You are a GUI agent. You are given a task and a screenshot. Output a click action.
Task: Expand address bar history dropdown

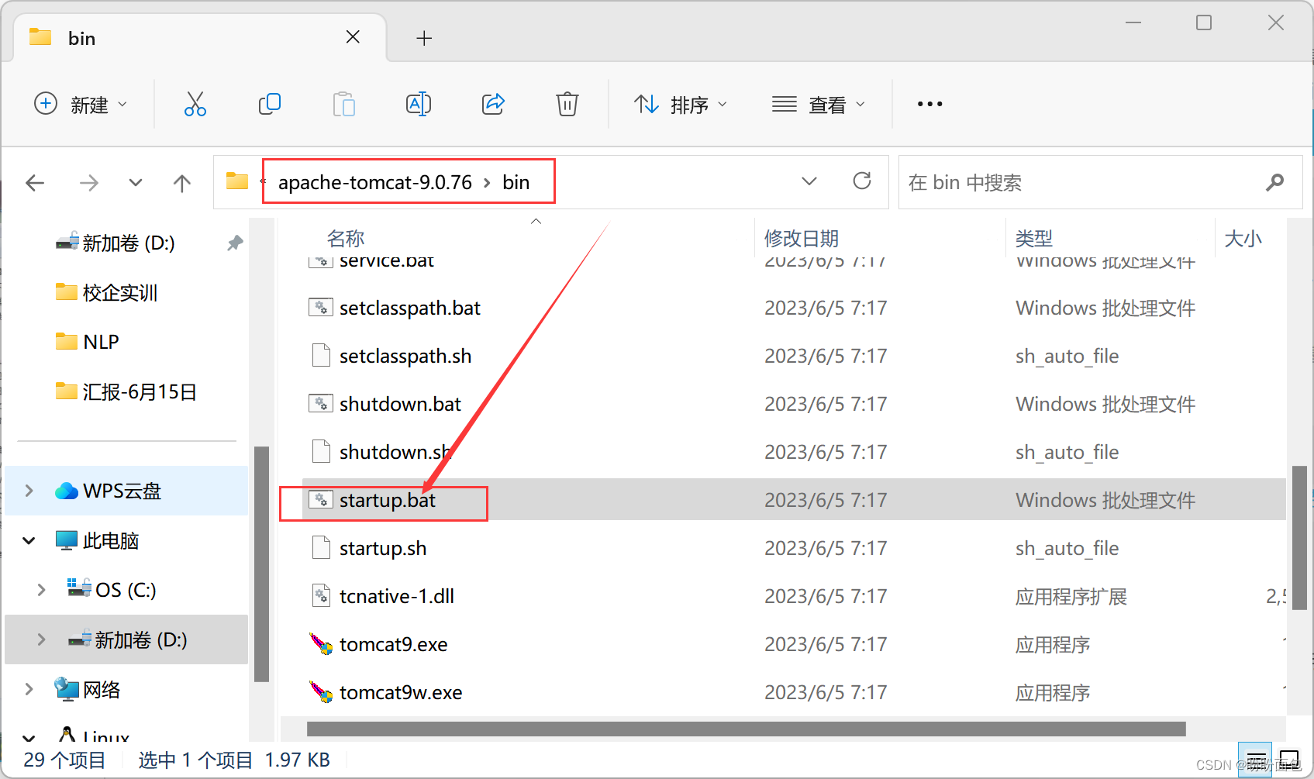point(809,181)
